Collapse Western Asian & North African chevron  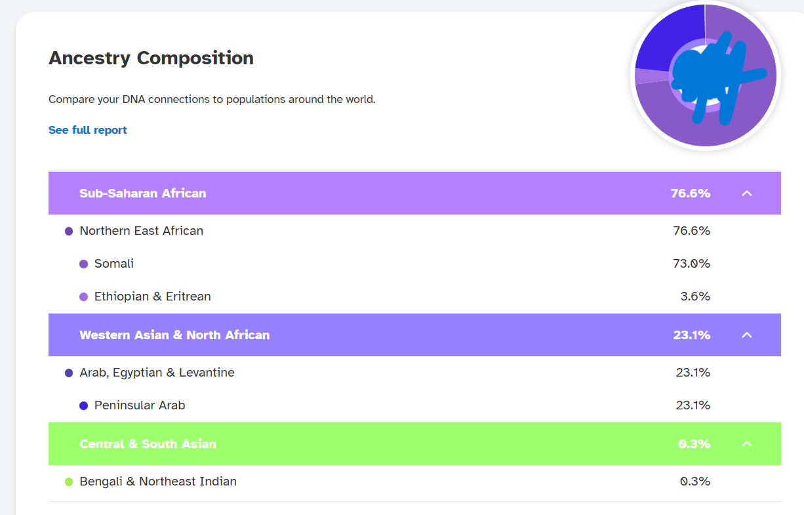point(746,335)
